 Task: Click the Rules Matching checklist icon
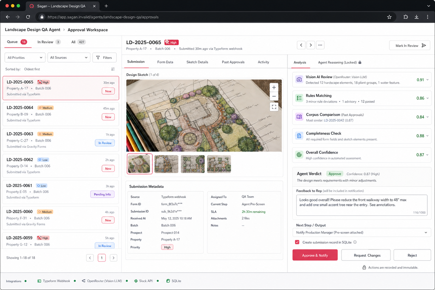299,98
